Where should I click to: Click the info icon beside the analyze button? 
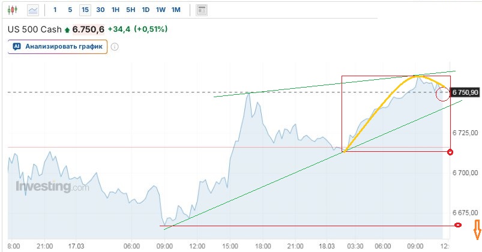(x=115, y=47)
